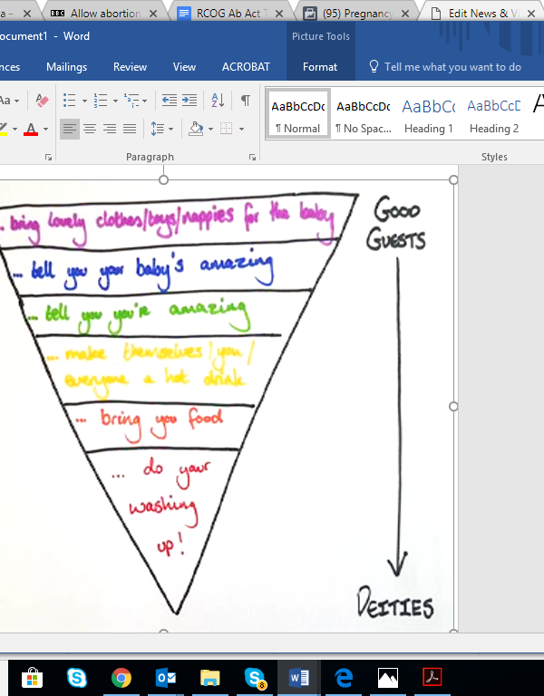Screen dimensions: 544x696
Task: Click the Word taskbar icon
Action: click(299, 678)
